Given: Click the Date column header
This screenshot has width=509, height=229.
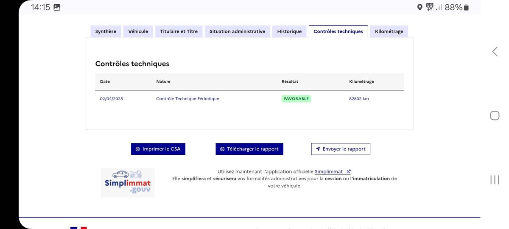Looking at the screenshot, I should pyautogui.click(x=105, y=81).
